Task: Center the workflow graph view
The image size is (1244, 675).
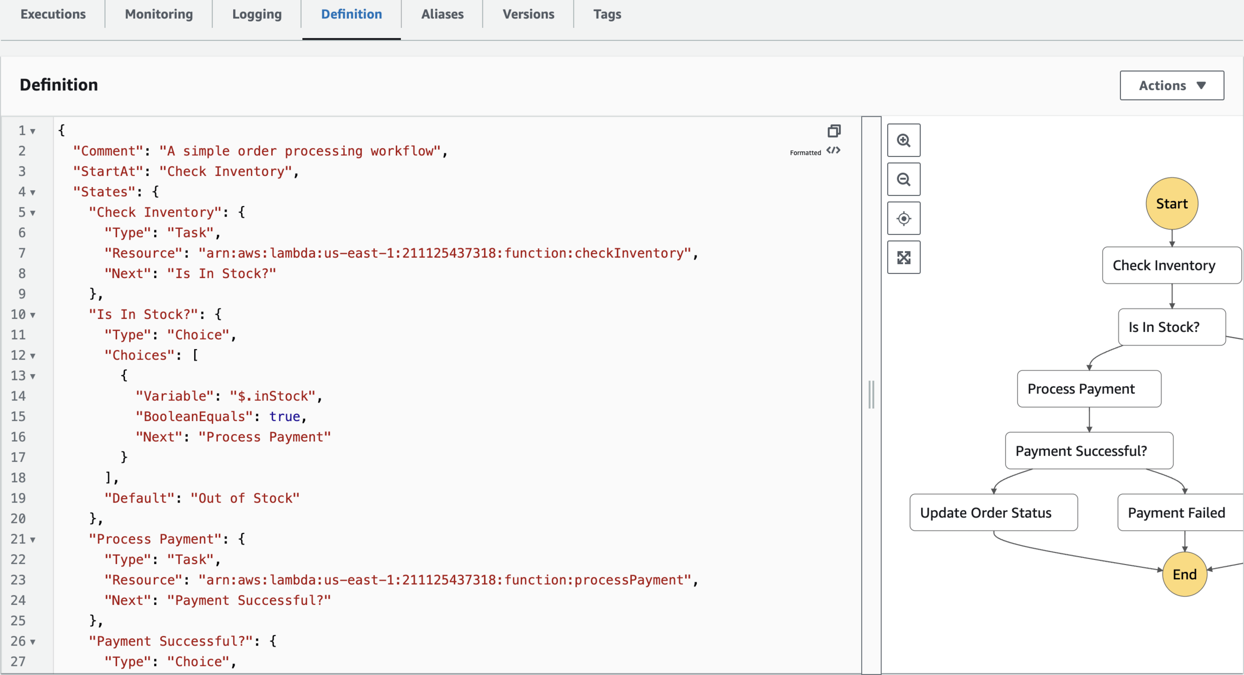Action: coord(903,218)
